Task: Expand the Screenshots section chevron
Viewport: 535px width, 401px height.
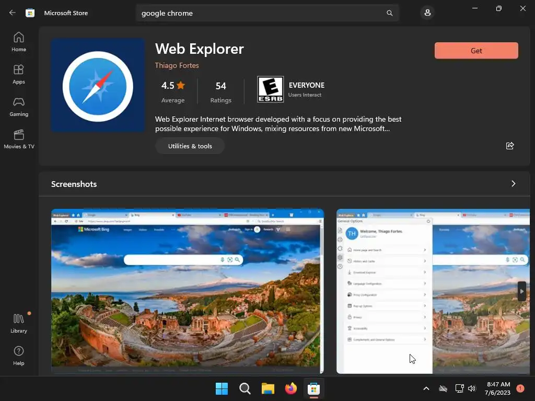Action: [513, 184]
